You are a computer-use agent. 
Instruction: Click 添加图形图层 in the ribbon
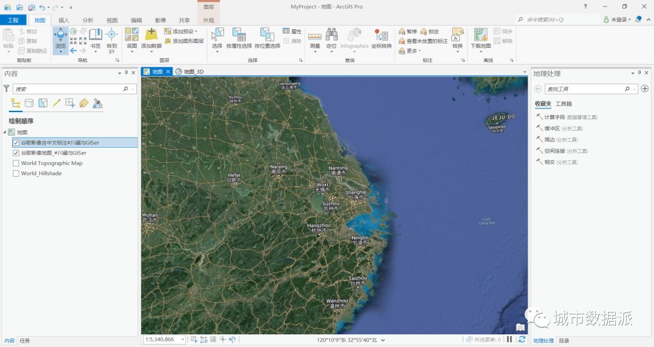click(x=184, y=41)
